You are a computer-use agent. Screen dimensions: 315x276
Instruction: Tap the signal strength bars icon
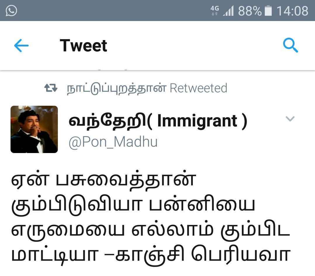point(229,11)
